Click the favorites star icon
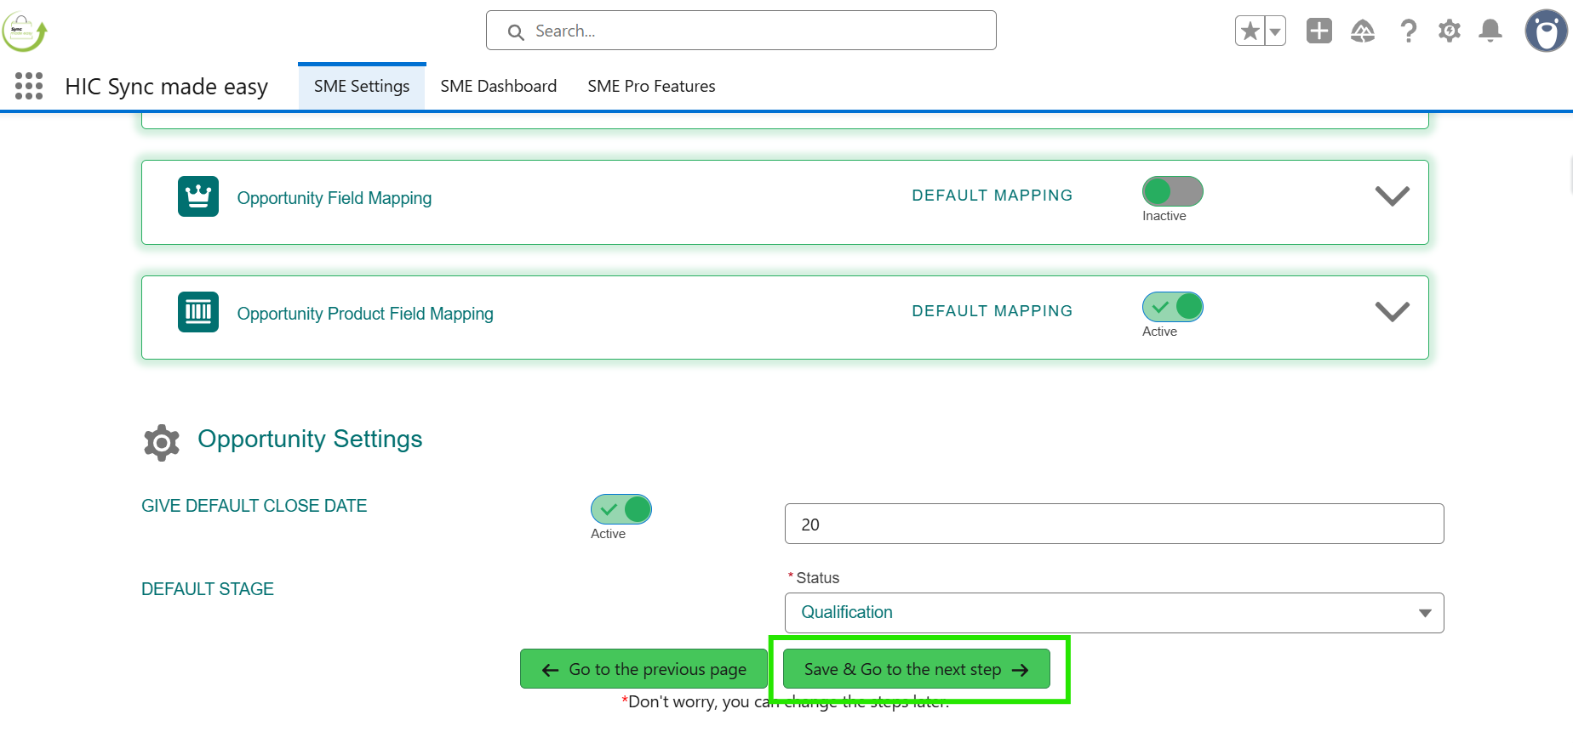The height and width of the screenshot is (743, 1573). pos(1250,31)
